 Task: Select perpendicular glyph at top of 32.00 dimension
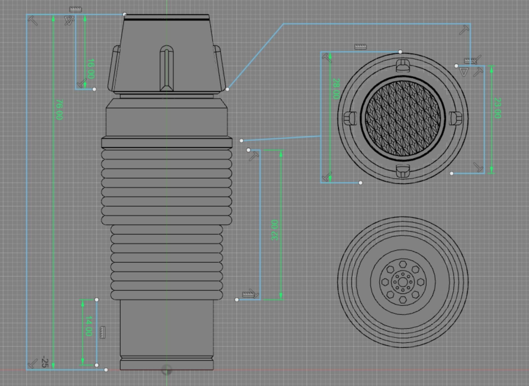(254, 156)
